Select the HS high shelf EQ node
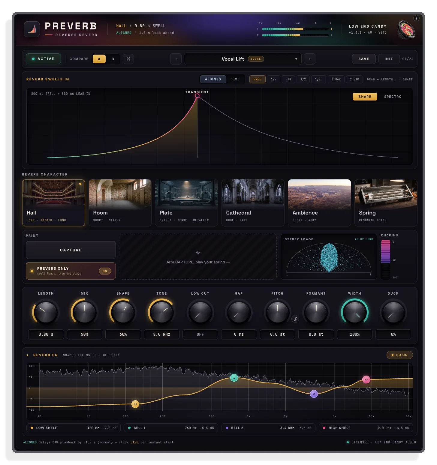 pyautogui.click(x=366, y=379)
